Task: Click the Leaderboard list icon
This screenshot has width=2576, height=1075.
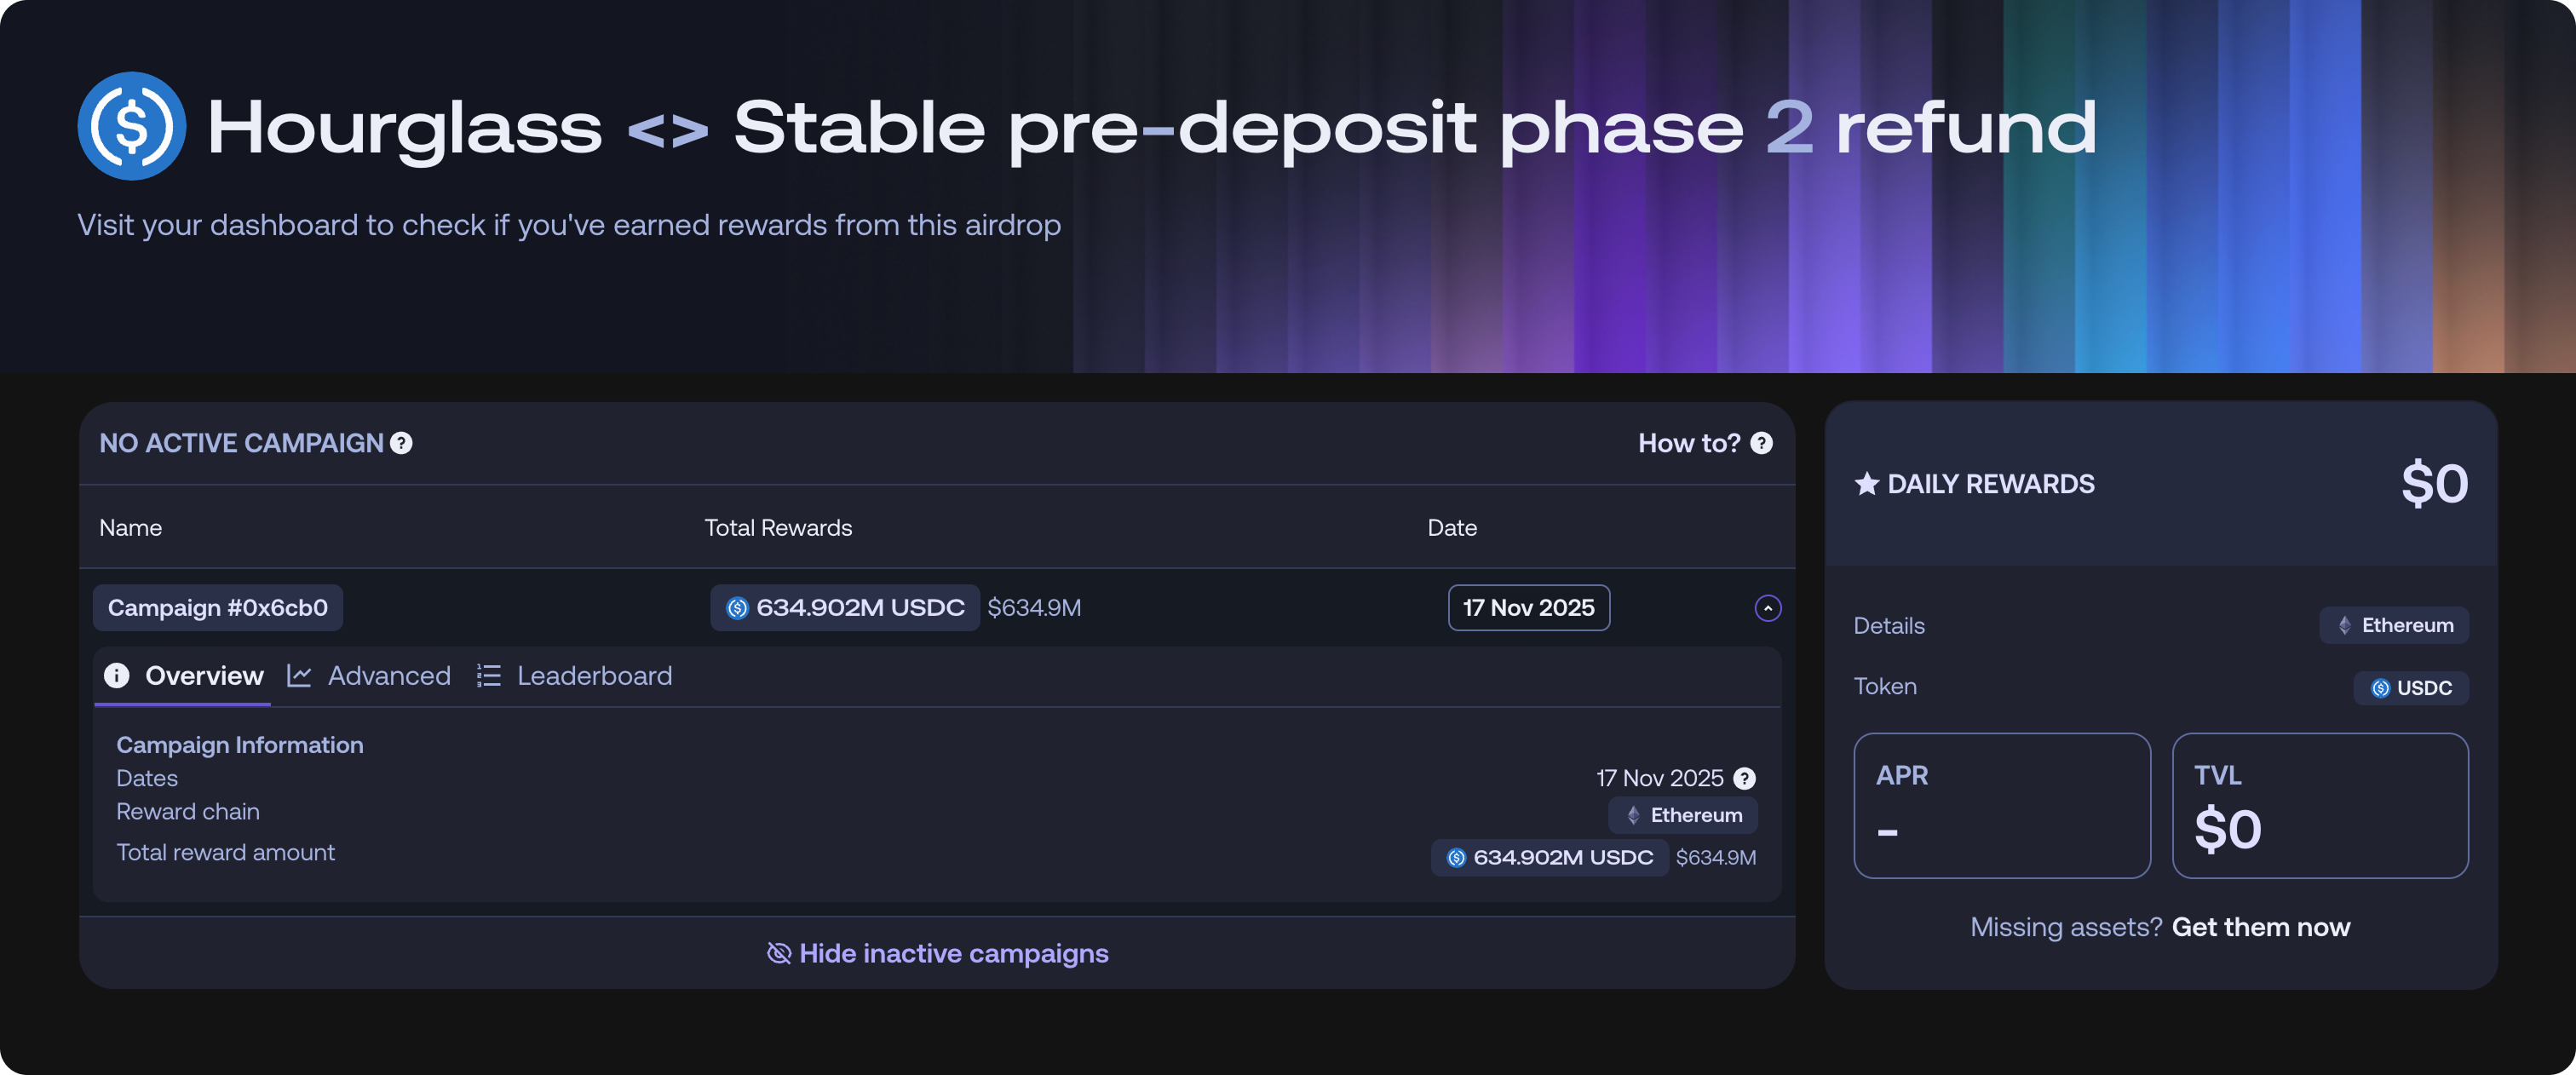Action: [488, 676]
